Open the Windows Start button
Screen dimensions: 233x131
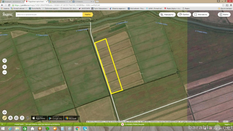point(3,128)
